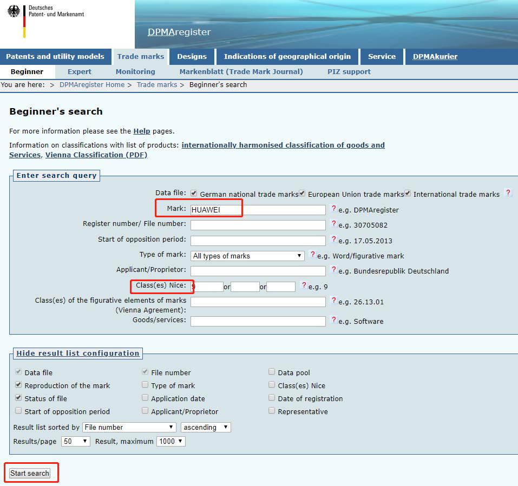
Task: Enable Representative checkbox
Action: [x=272, y=410]
